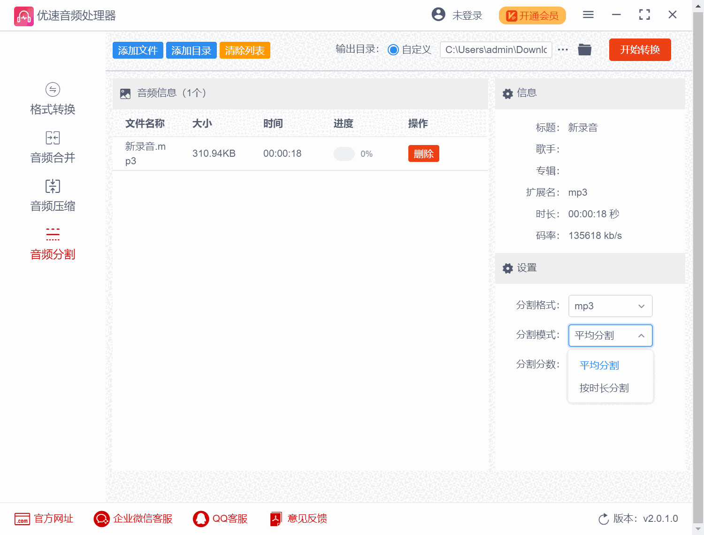
Task: Click the 企业微信客服 icon
Action: coord(101,519)
